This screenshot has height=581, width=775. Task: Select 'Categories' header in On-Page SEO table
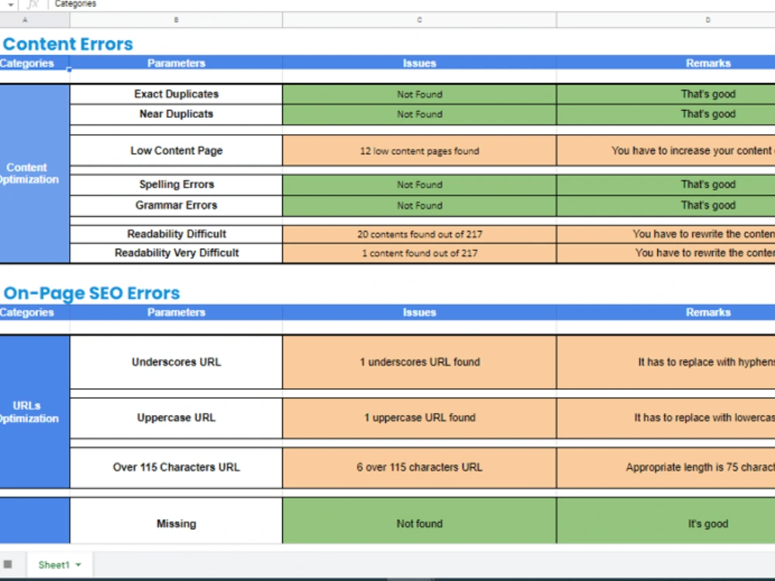pos(34,312)
